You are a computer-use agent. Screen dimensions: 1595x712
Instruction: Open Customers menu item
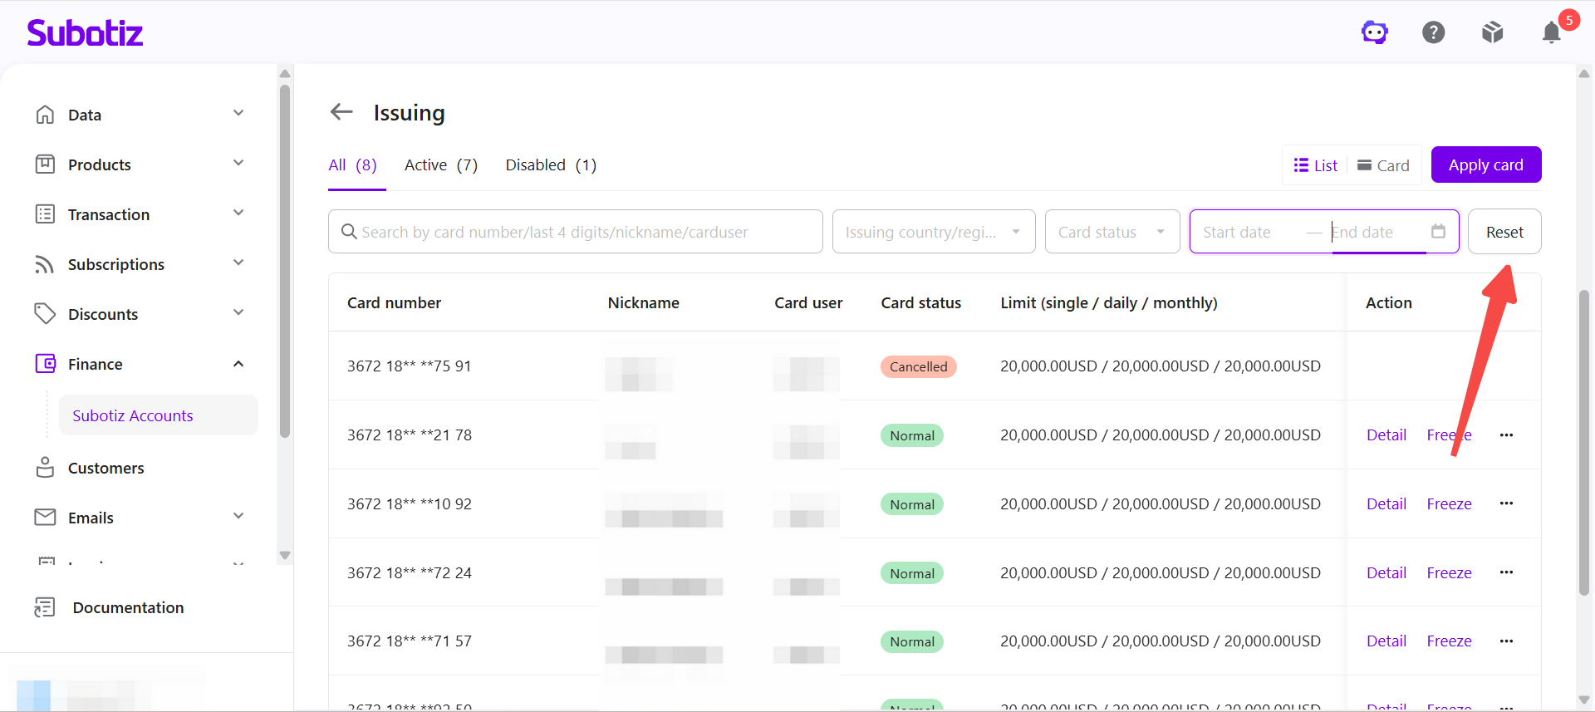(106, 468)
